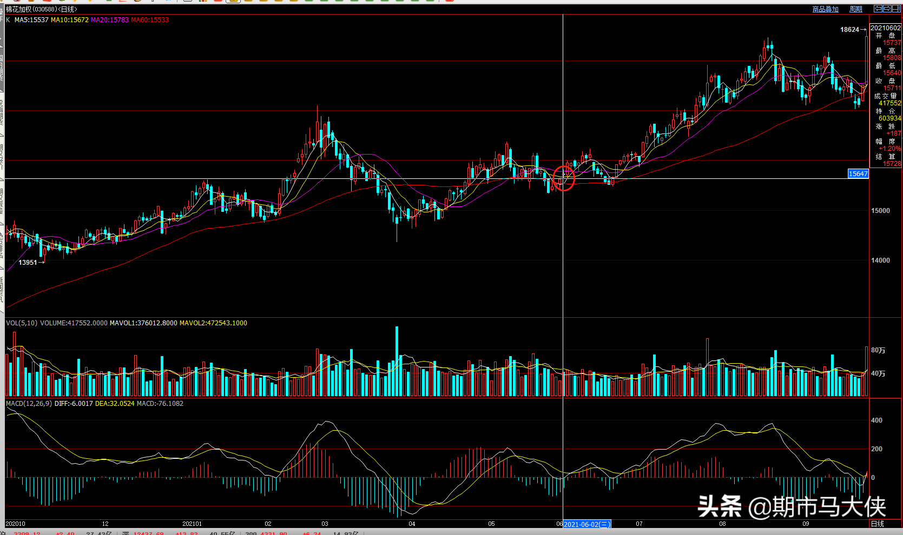Click the 4331.90 index value in status bar
Image resolution: width=903 pixels, height=535 pixels.
pos(274,533)
